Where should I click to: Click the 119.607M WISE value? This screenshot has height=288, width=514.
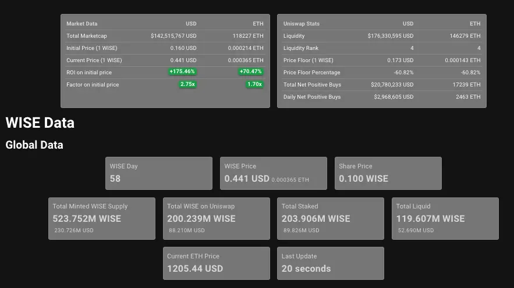(x=430, y=219)
